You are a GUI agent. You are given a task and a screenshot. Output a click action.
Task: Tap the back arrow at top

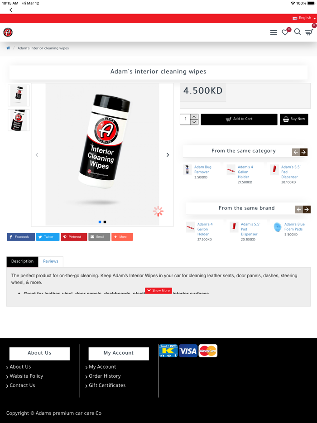[x=11, y=10]
